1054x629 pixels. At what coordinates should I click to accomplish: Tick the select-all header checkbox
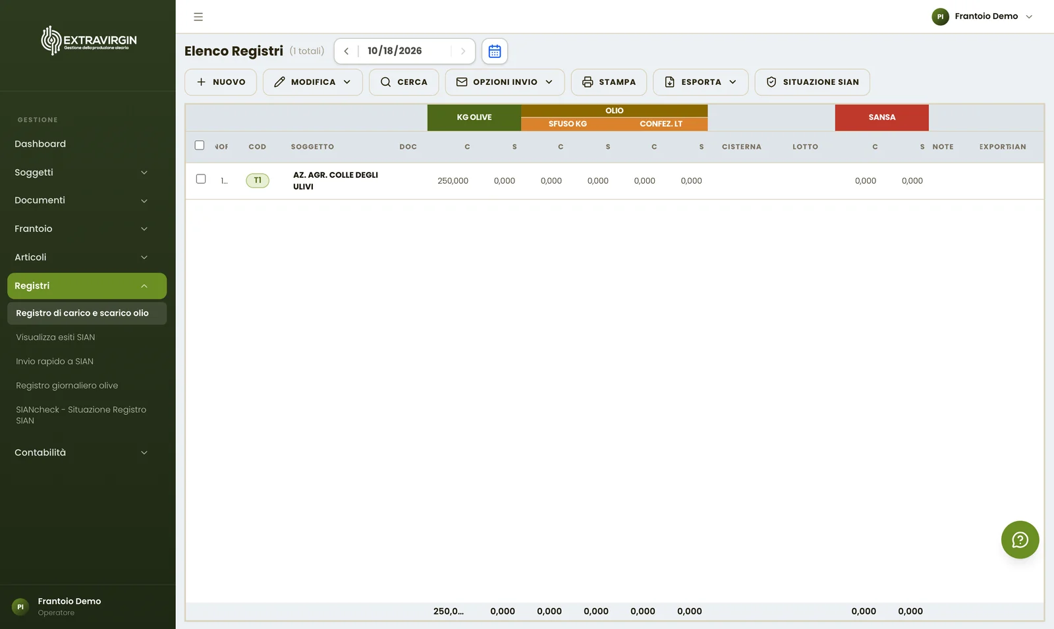pyautogui.click(x=200, y=146)
